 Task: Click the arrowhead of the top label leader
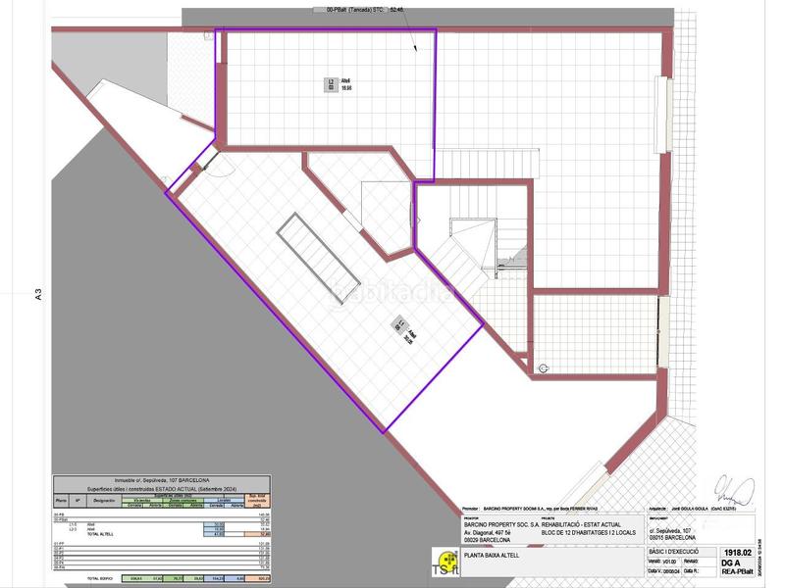point(417,47)
